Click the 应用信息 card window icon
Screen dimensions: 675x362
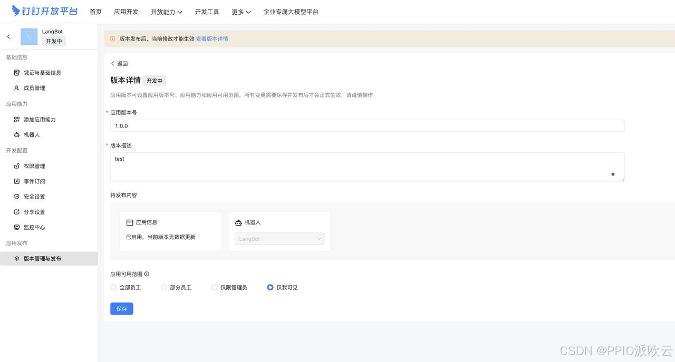(130, 222)
